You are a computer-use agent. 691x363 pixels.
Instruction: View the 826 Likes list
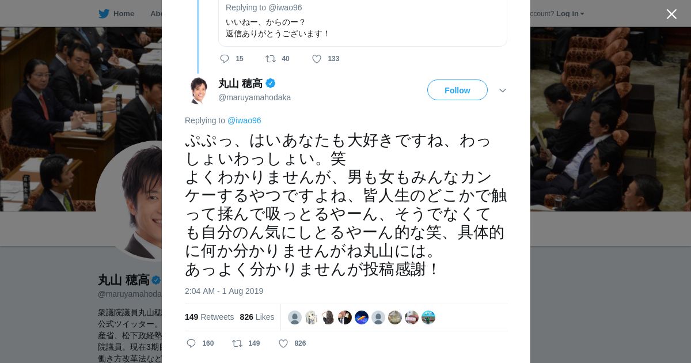257,317
